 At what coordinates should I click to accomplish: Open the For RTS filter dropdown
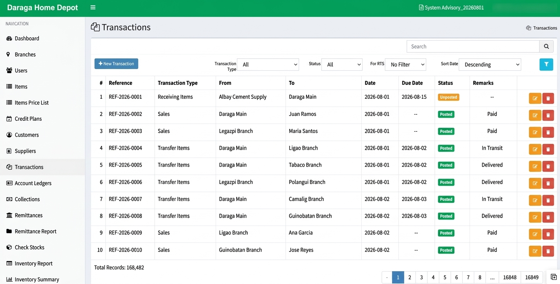pyautogui.click(x=405, y=64)
